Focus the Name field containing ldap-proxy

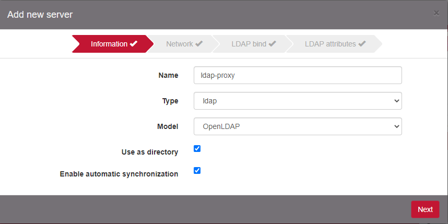(x=297, y=75)
